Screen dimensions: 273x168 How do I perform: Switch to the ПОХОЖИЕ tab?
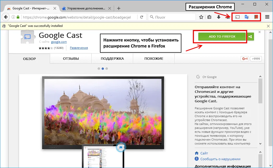(153, 59)
